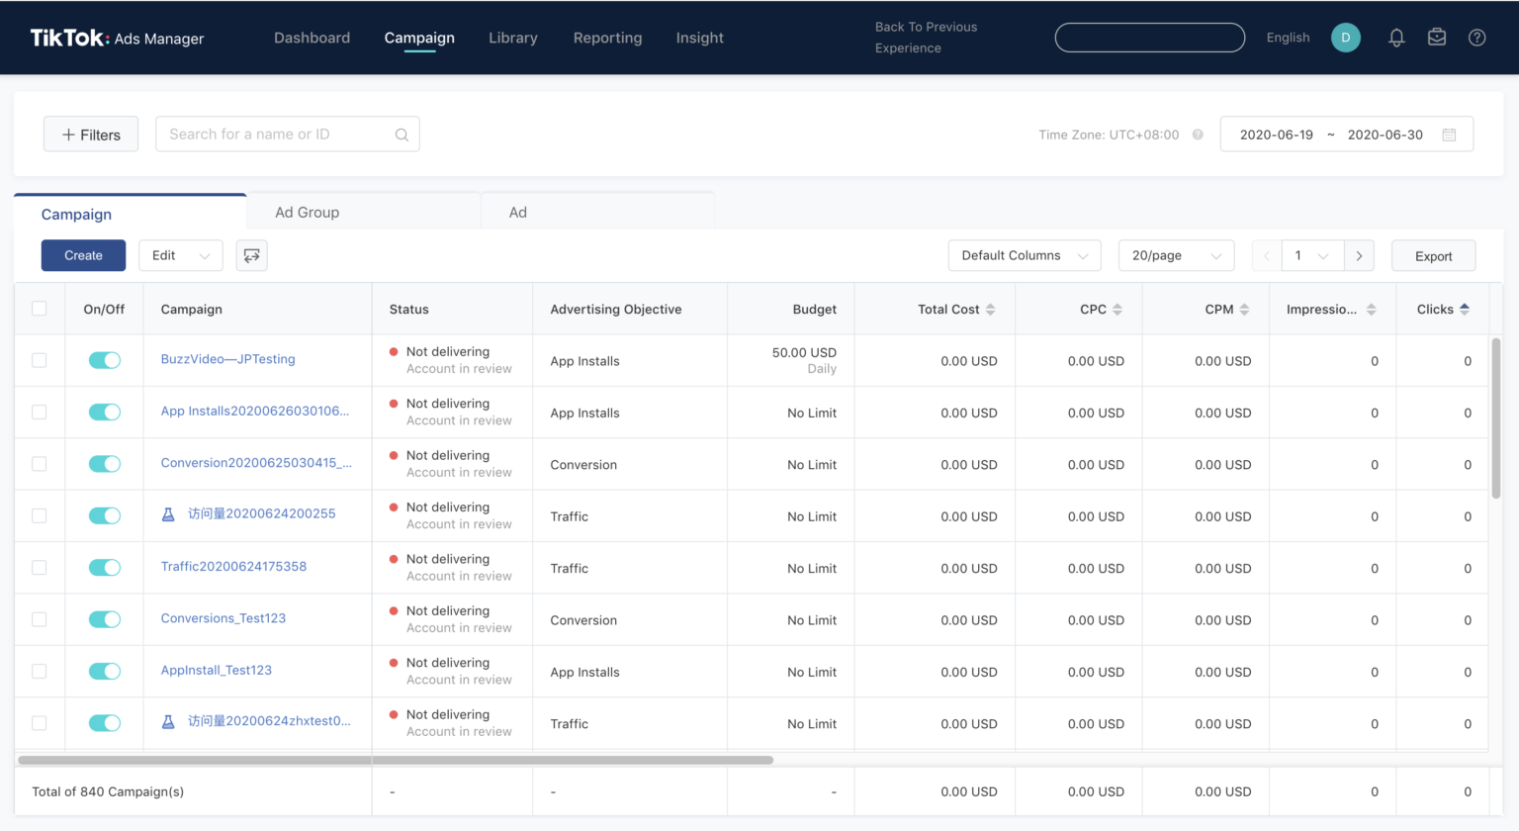Open the English language selector
1519x831 pixels.
[1288, 38]
